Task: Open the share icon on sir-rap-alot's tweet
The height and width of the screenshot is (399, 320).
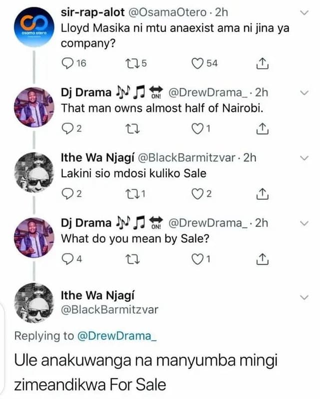Action: 261,62
